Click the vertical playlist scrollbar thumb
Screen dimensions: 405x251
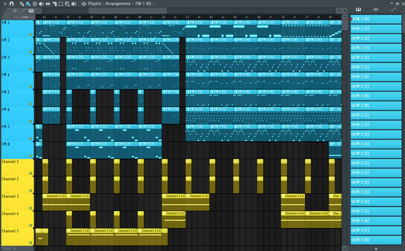[345, 25]
